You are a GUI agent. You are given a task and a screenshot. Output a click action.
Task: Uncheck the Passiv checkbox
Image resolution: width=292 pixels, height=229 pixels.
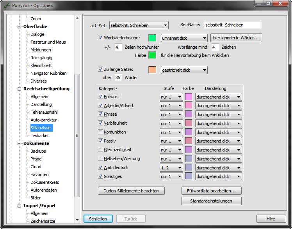coord(100,141)
